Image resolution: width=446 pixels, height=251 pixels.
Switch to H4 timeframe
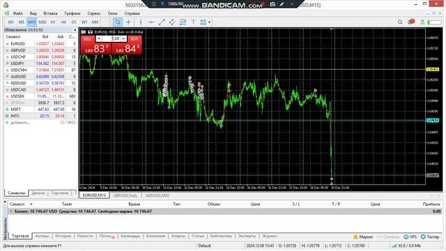tap(63, 22)
